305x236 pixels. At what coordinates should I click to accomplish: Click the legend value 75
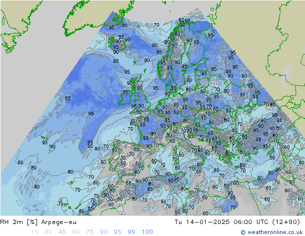(x=89, y=232)
